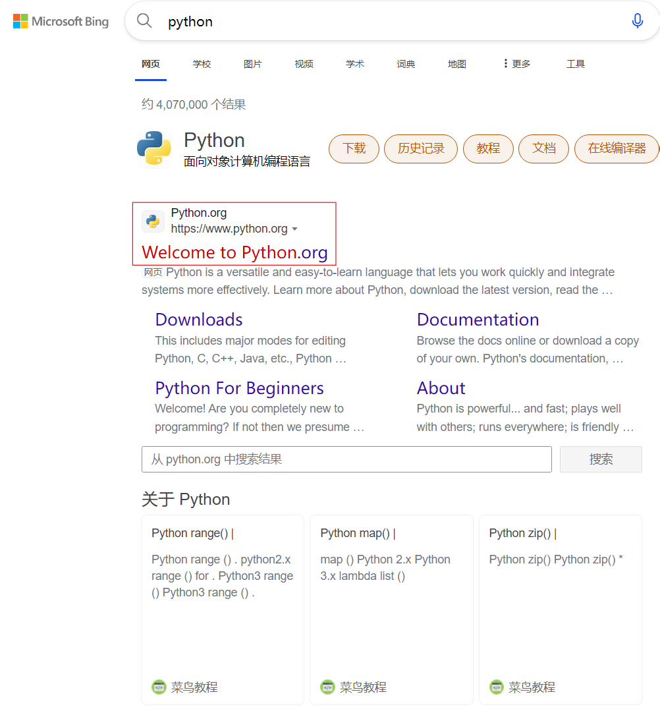Screen dimensions: 660x715
Task: Open the dropdown arrow next to python.org URL
Action: [295, 229]
